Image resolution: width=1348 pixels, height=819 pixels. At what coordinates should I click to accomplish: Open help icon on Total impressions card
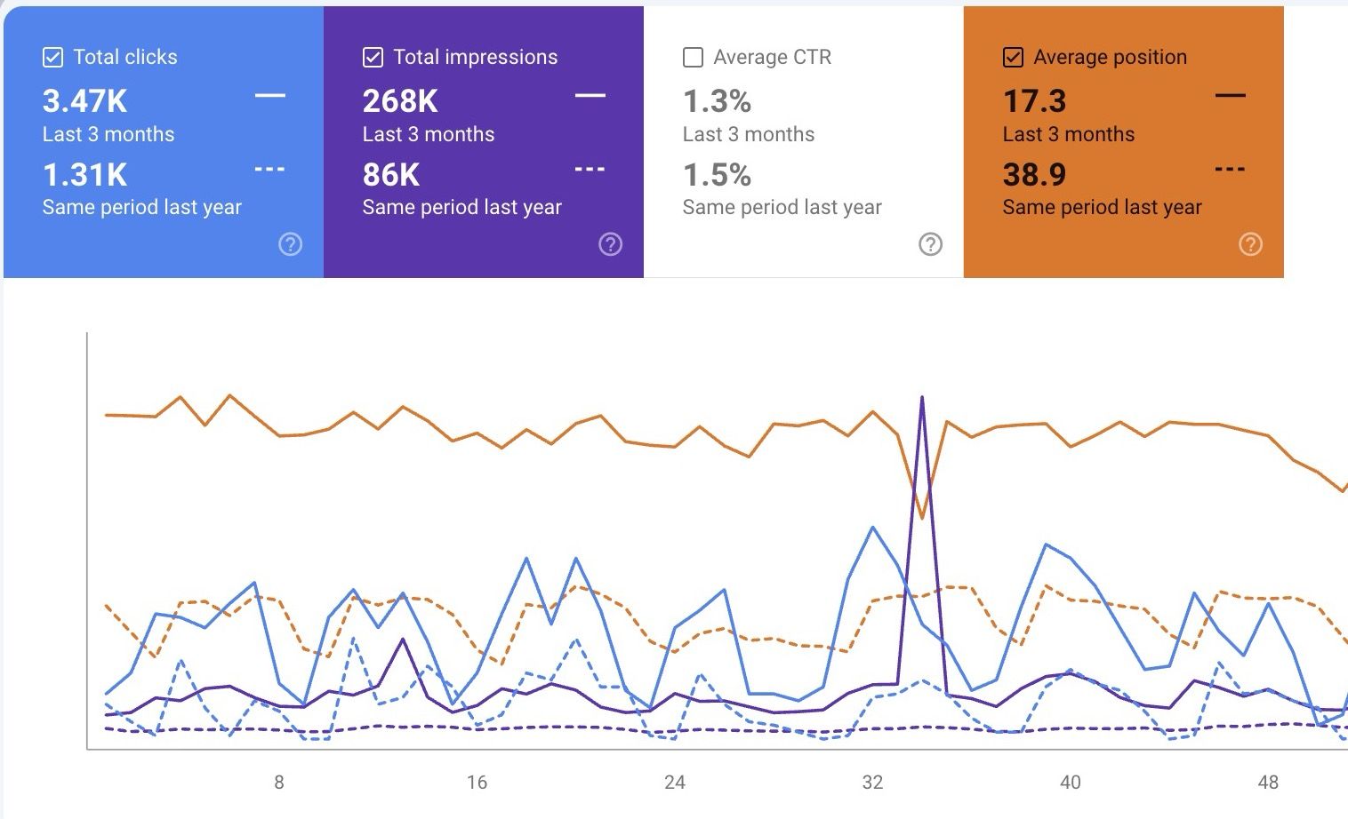click(610, 244)
